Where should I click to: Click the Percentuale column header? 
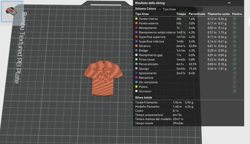tap(197, 14)
